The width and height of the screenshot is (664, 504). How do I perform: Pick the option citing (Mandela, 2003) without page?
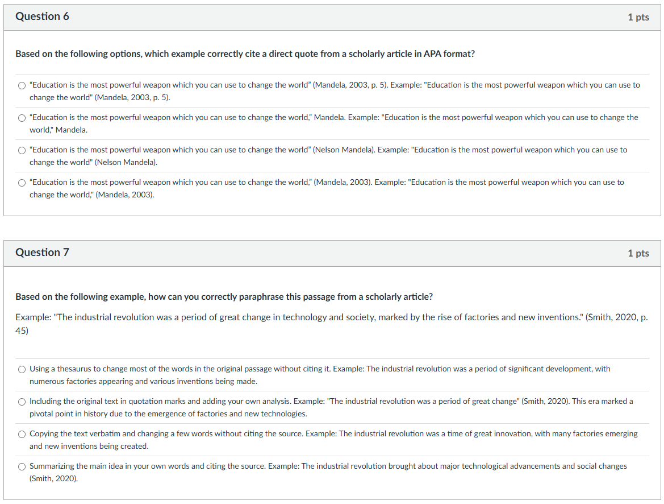click(22, 183)
